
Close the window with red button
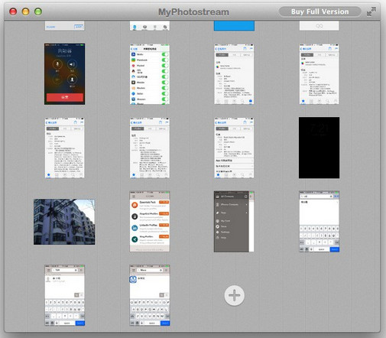pos(13,11)
